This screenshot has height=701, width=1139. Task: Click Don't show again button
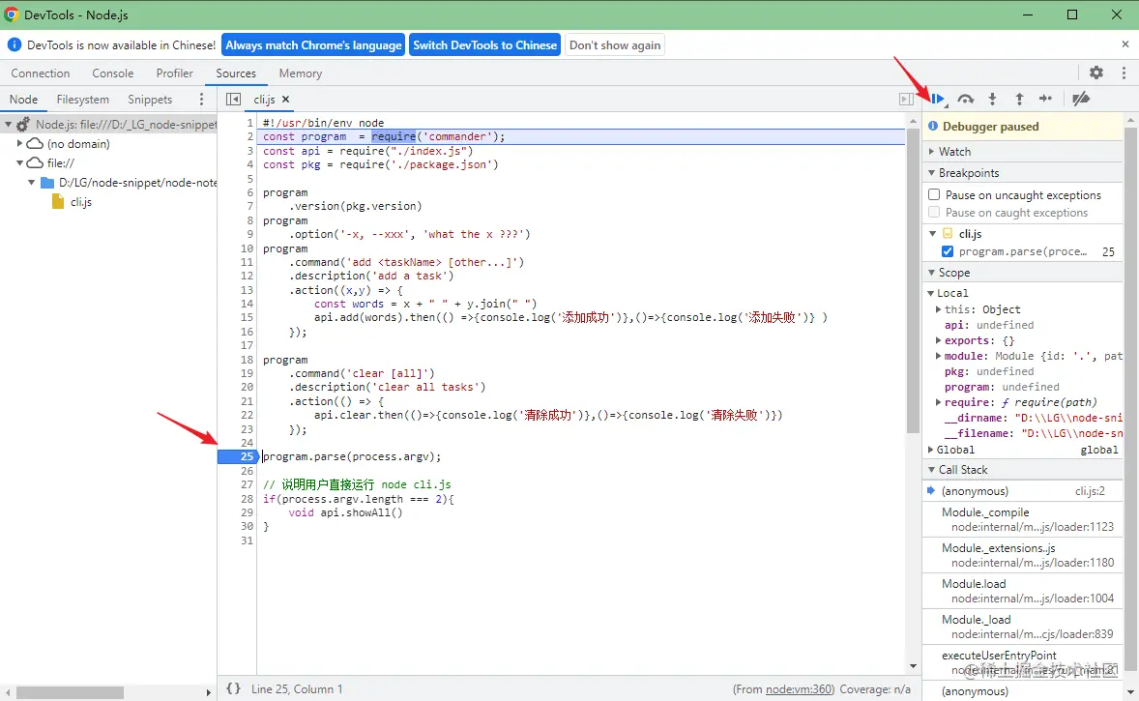click(x=615, y=45)
